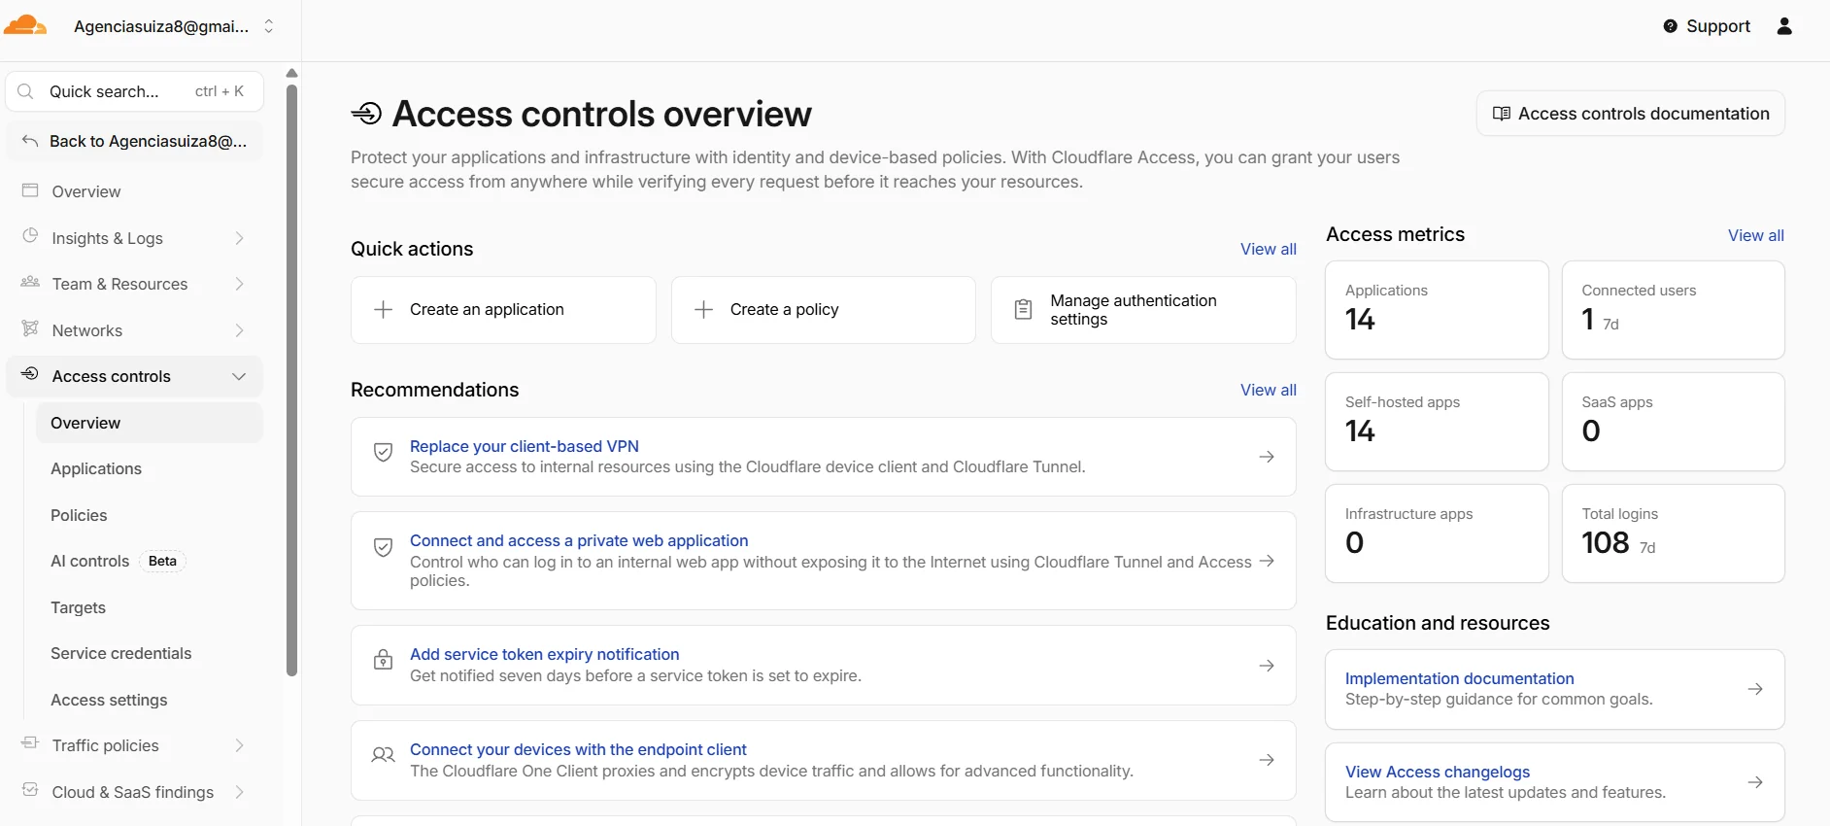Click View all next to Quick actions
Image resolution: width=1830 pixels, height=826 pixels.
tap(1268, 249)
